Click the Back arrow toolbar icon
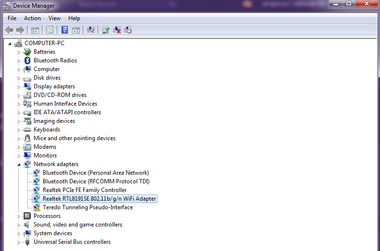This screenshot has width=380, height=251. pos(9,30)
